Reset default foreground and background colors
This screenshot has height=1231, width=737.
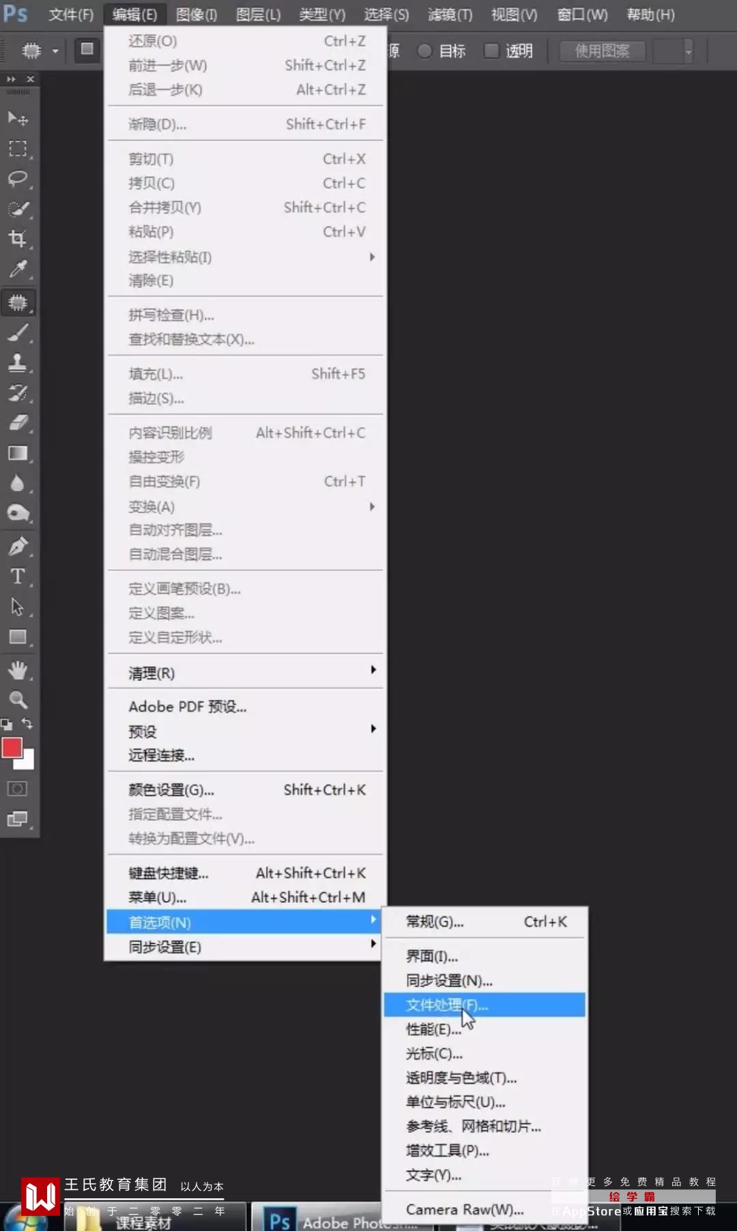[7, 724]
